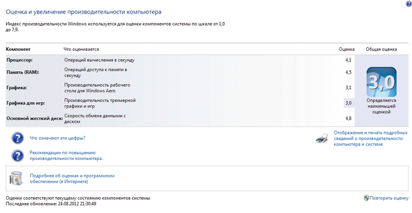
Task: Click the "Оценка" column header
Action: (x=347, y=49)
